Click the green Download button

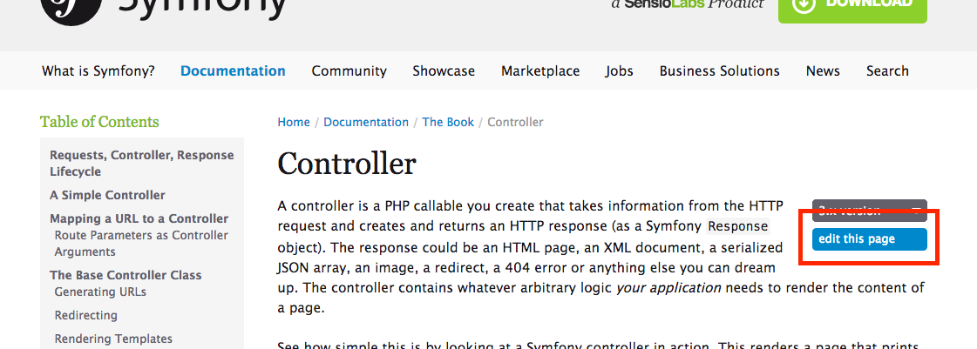point(852,5)
